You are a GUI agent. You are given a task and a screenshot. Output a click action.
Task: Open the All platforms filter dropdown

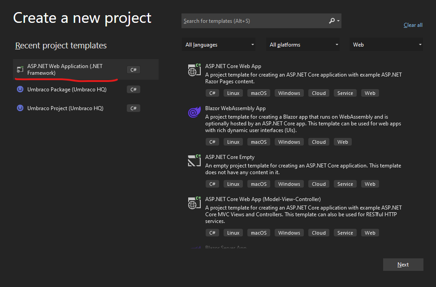[x=303, y=44]
